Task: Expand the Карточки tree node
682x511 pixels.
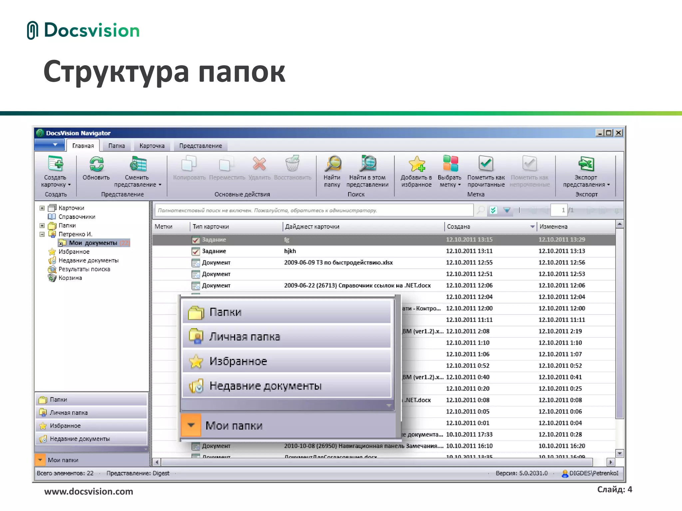Action: point(42,208)
